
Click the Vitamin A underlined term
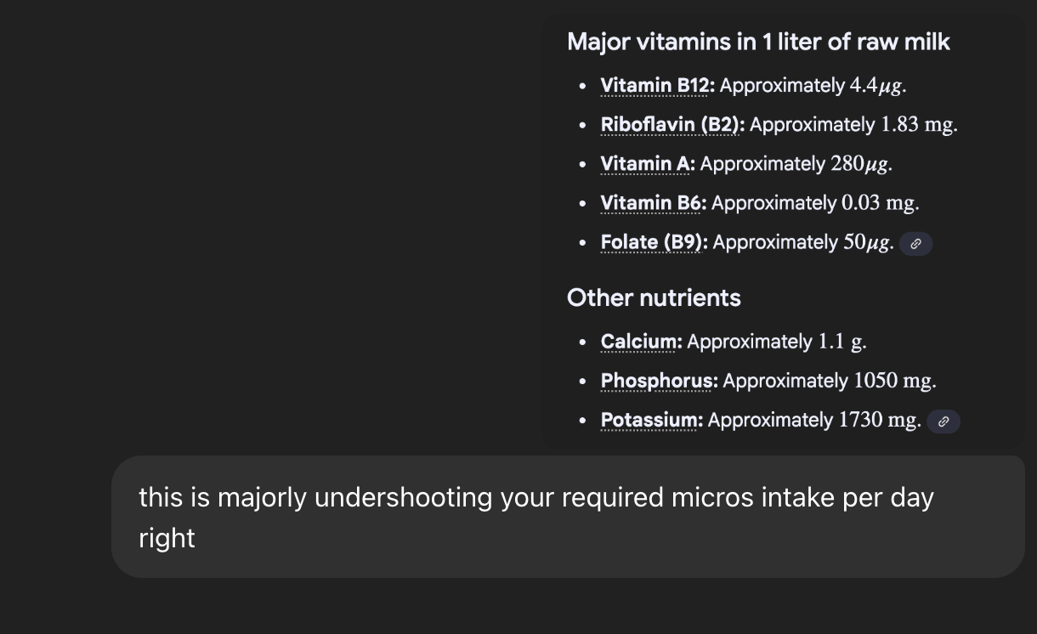(x=647, y=164)
